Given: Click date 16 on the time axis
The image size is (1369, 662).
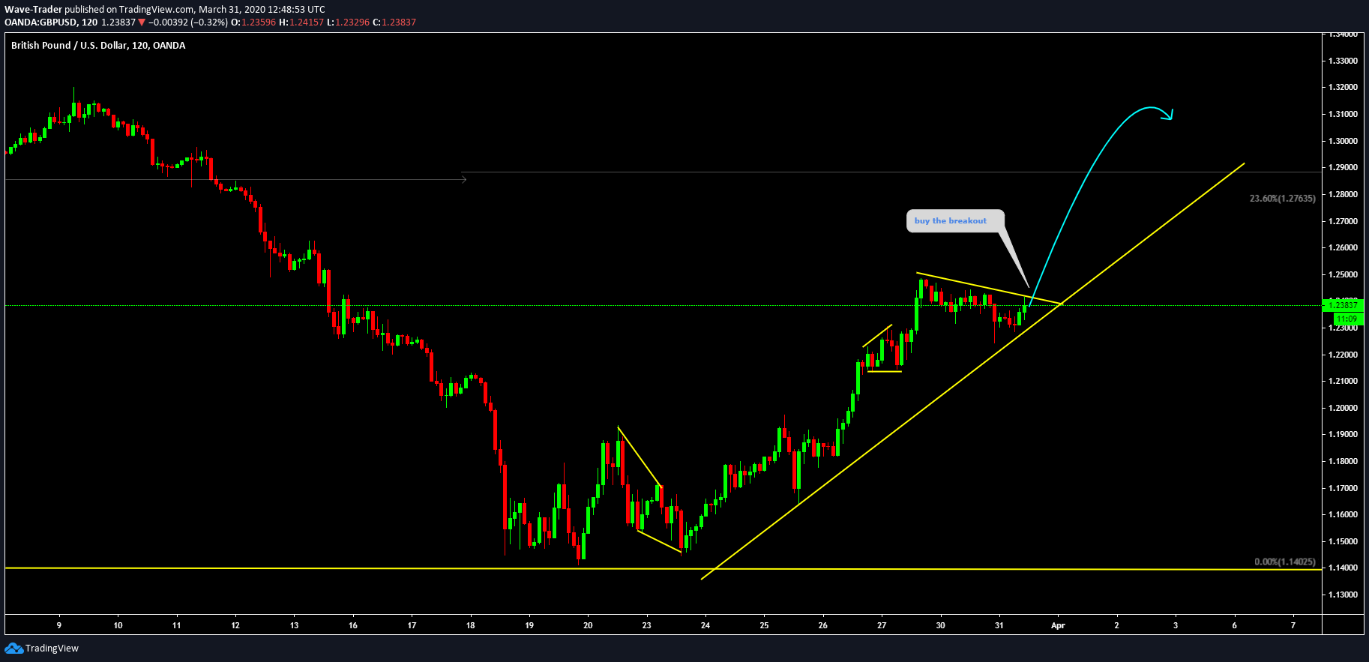Looking at the screenshot, I should tap(353, 625).
